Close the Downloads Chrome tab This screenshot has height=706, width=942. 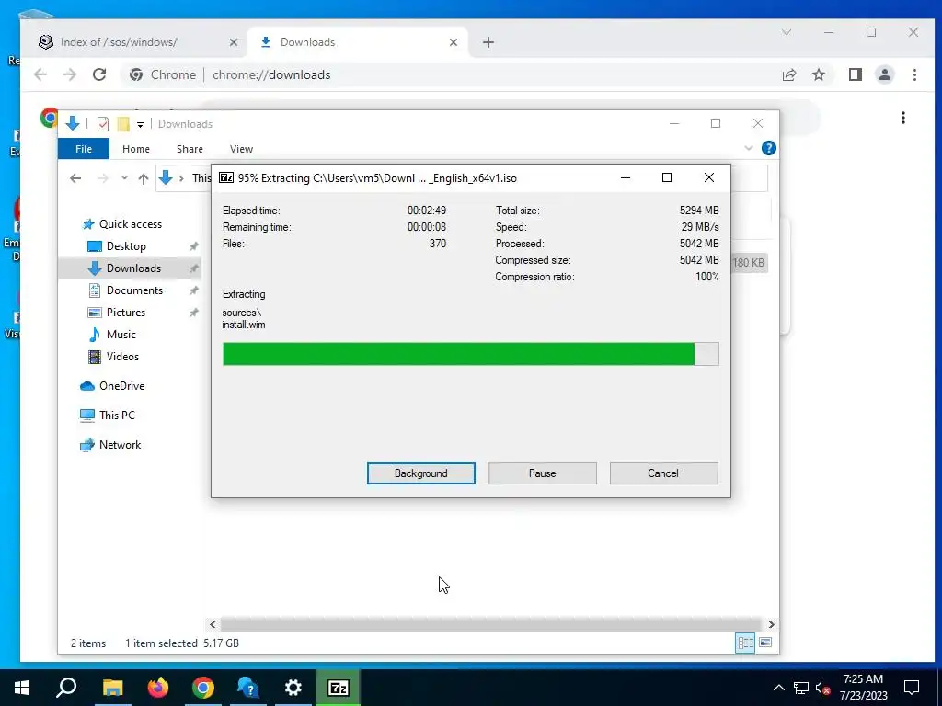click(x=454, y=42)
